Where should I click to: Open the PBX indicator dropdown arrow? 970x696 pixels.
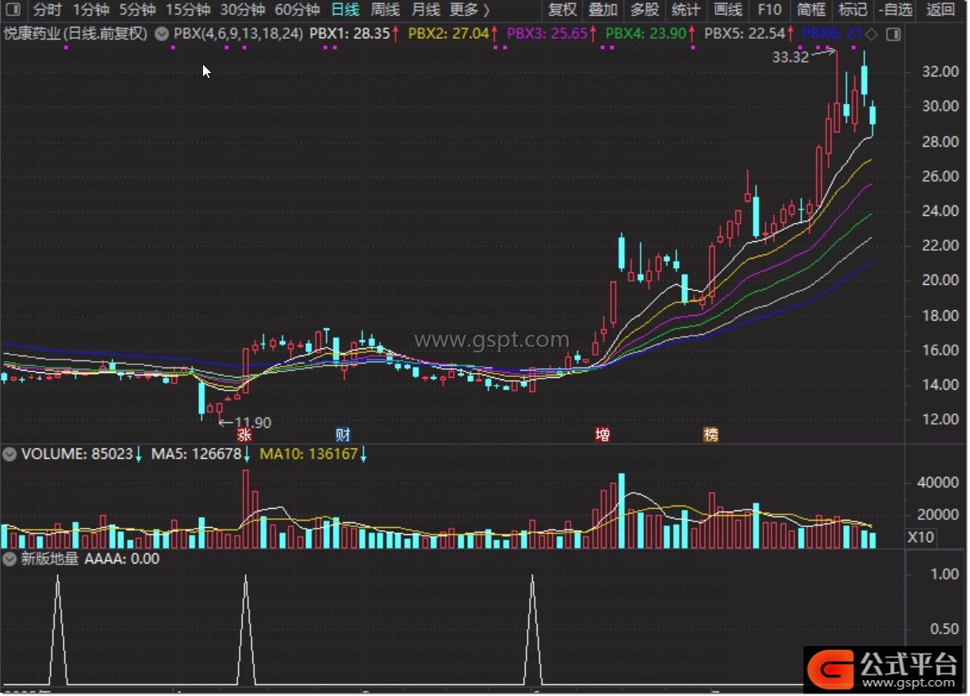click(x=162, y=34)
